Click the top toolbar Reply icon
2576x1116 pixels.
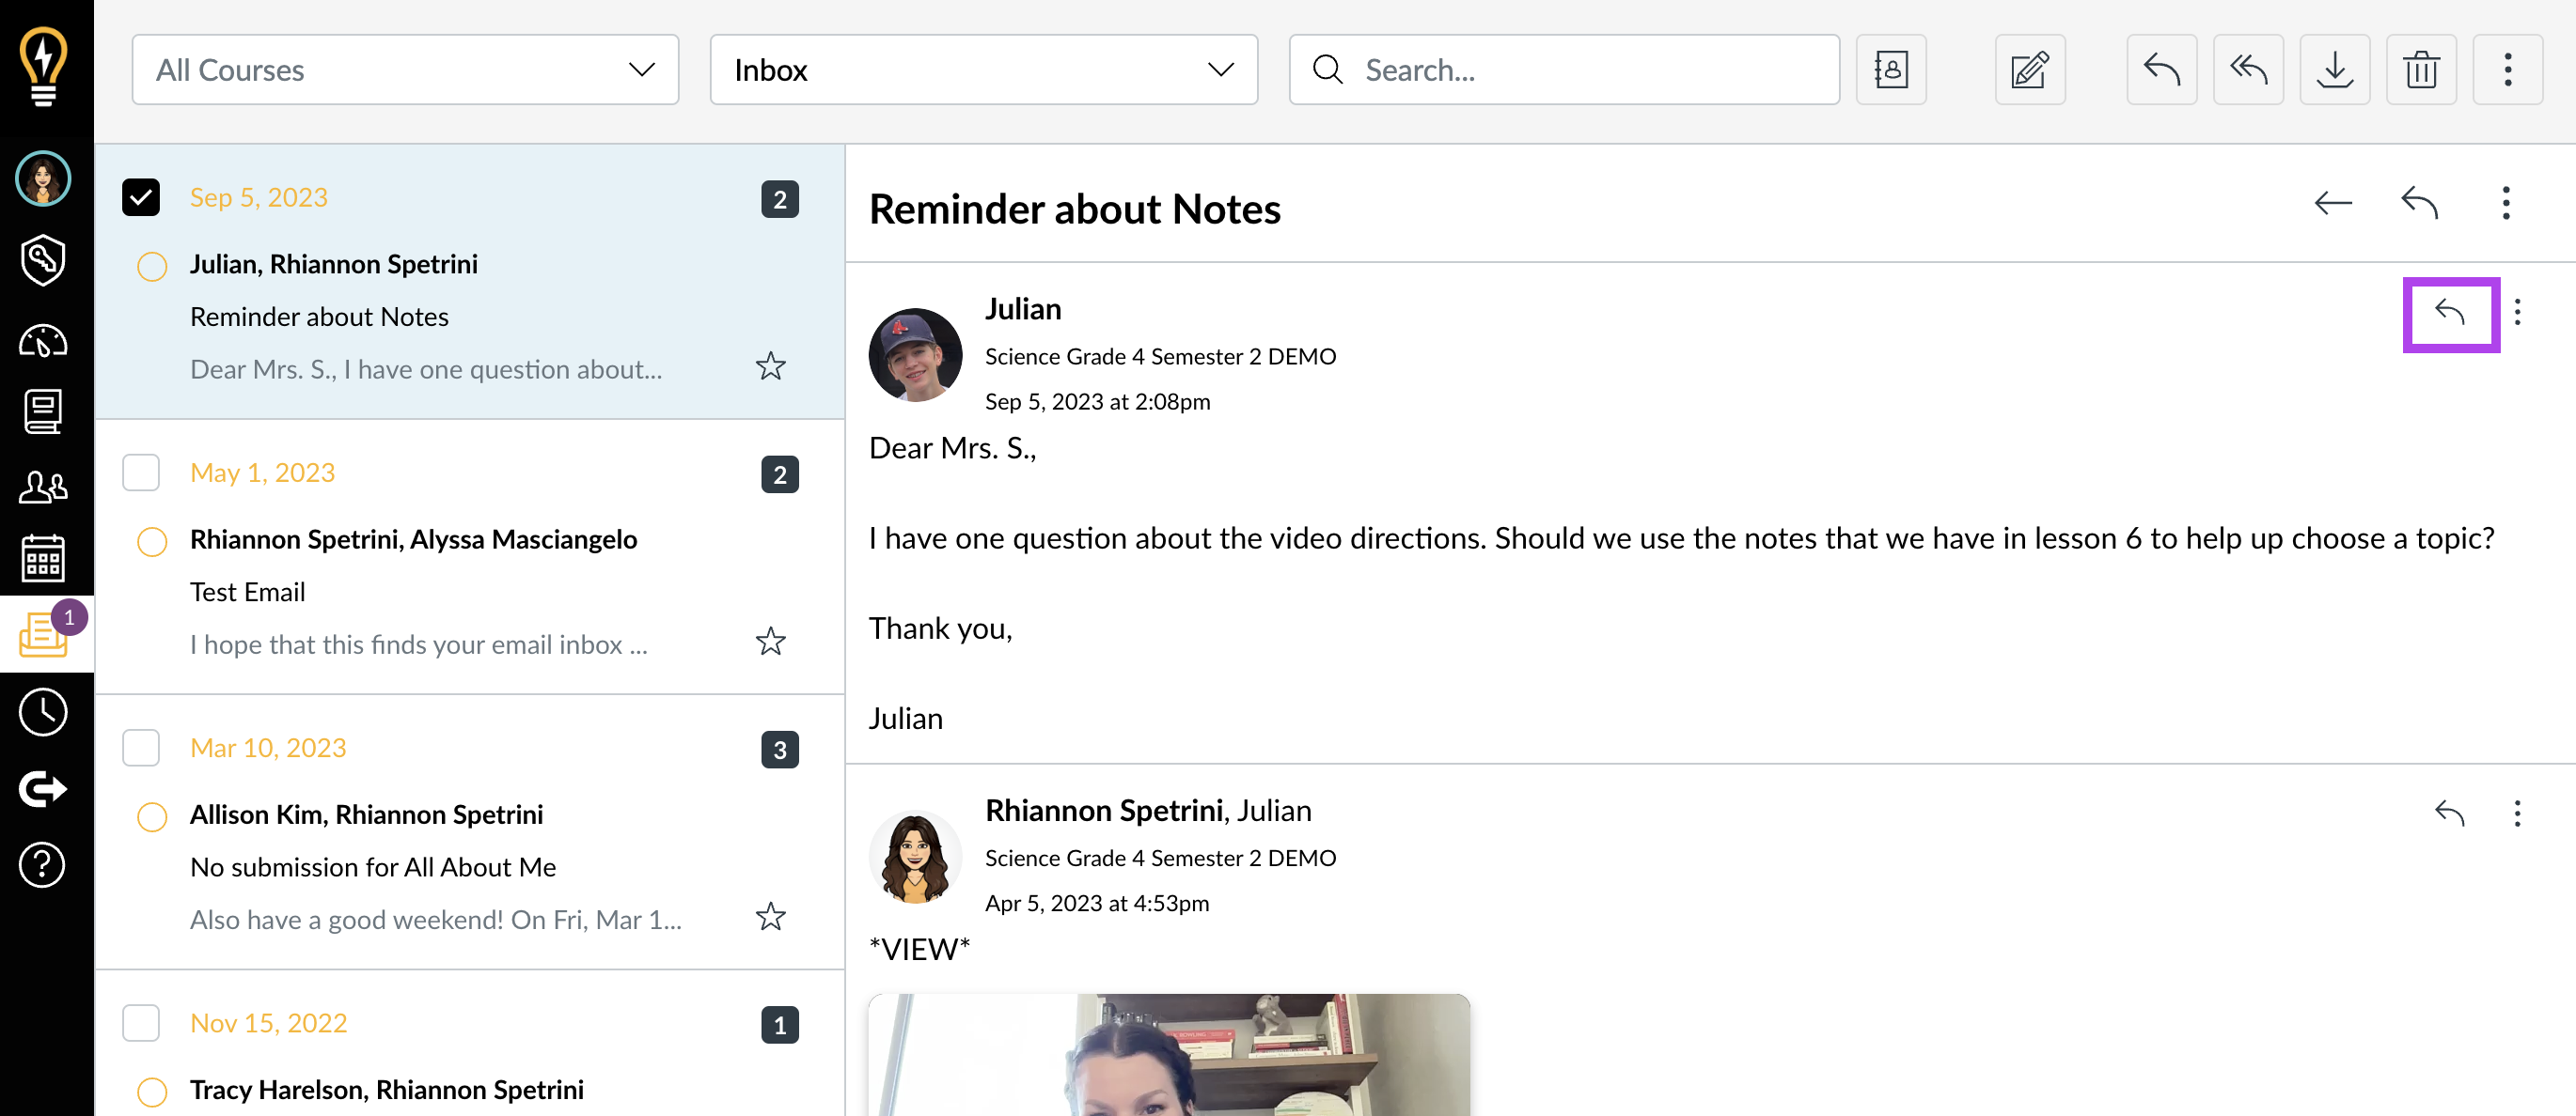(2161, 70)
